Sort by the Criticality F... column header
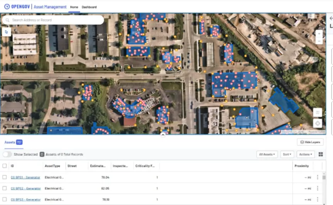 click(x=145, y=166)
